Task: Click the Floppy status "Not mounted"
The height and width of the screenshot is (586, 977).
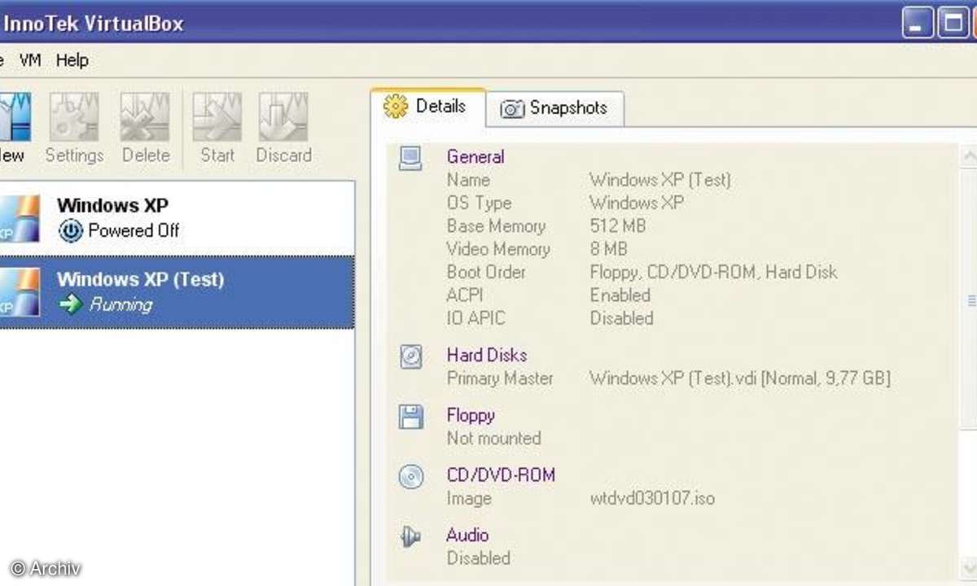Action: [x=494, y=438]
